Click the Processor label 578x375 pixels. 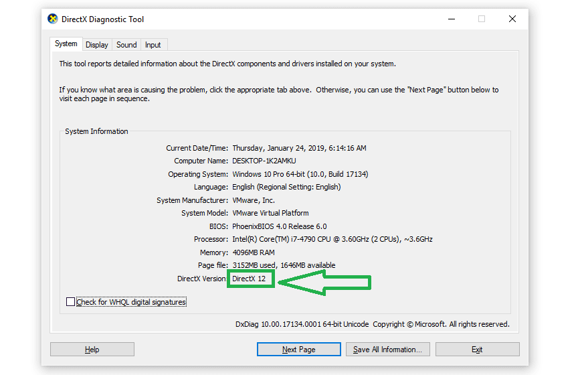point(211,239)
